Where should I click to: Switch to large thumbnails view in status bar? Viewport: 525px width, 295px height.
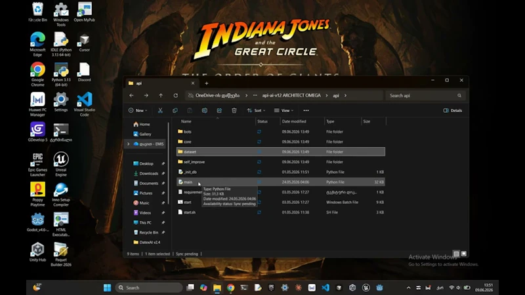(x=464, y=254)
